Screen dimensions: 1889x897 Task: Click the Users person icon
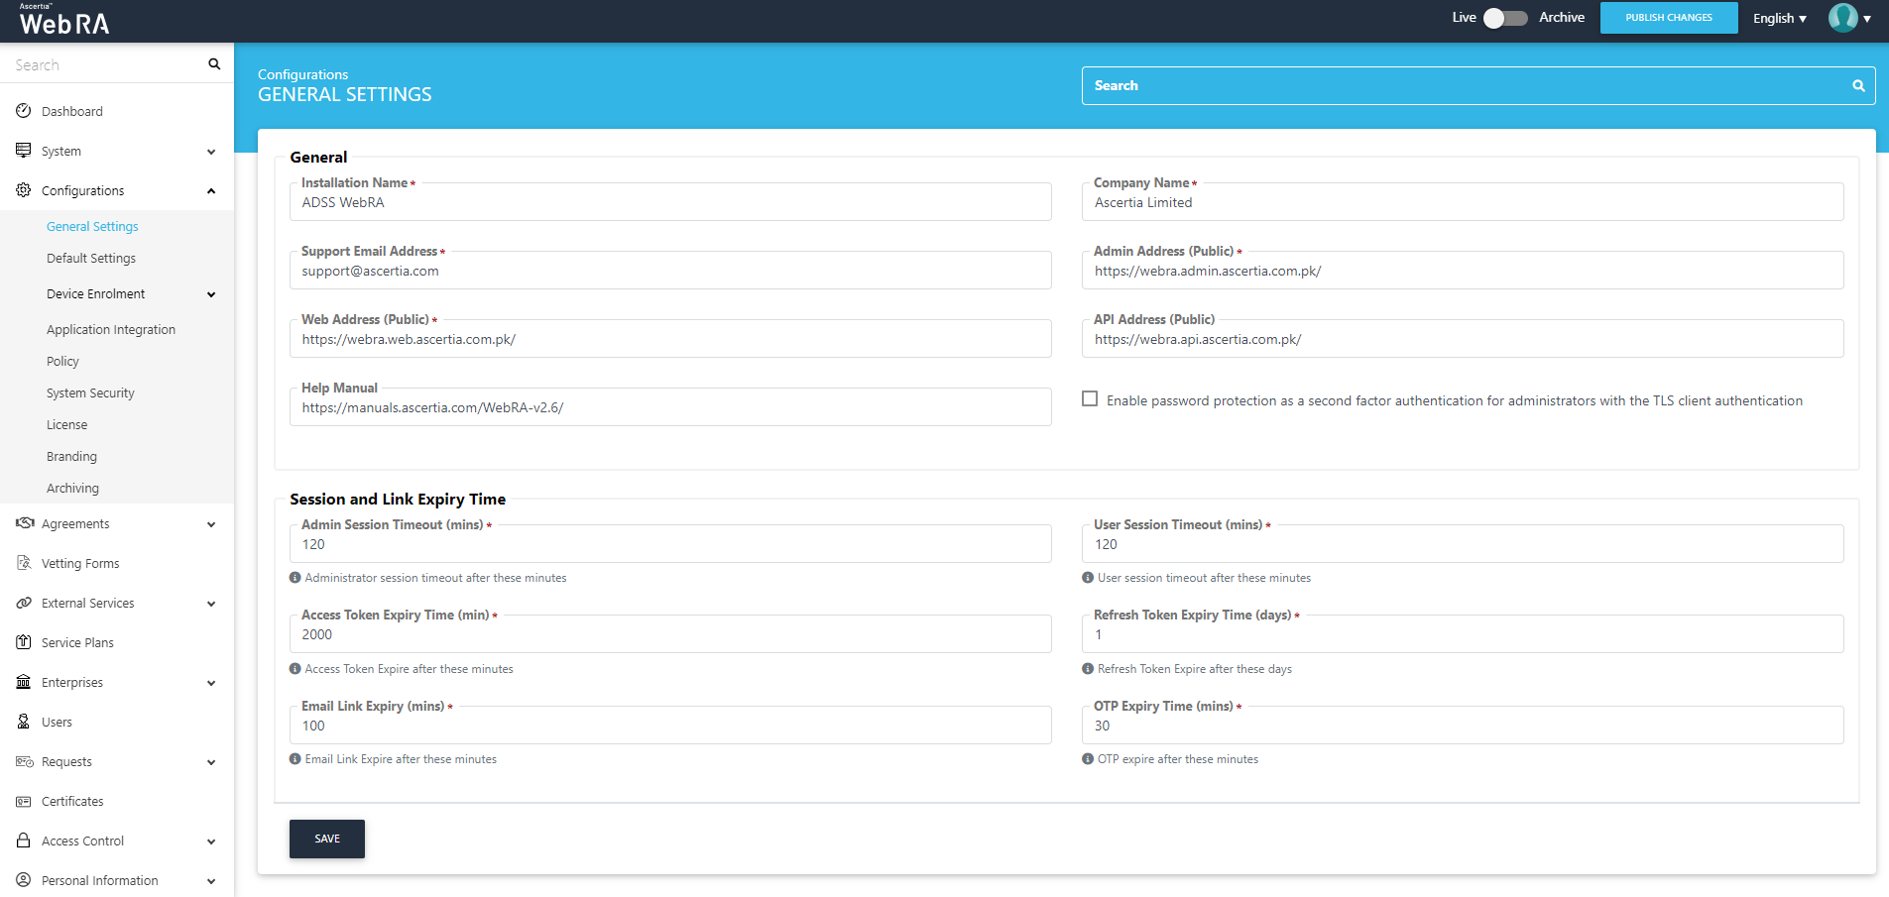pos(24,722)
